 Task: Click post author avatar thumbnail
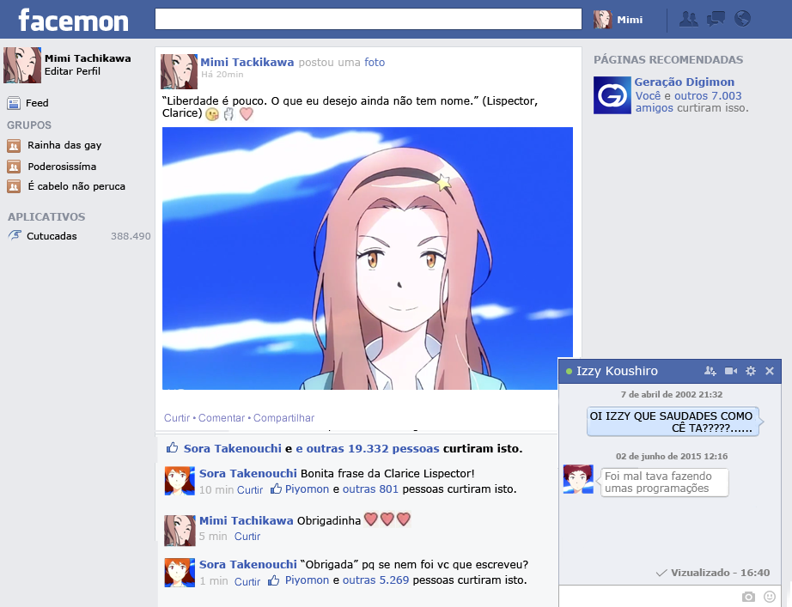point(179,72)
